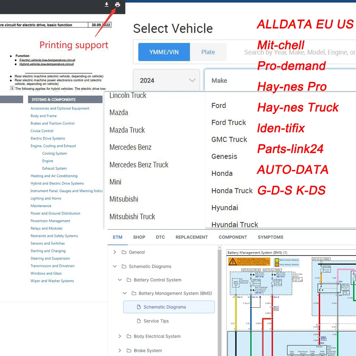Switch to Plate search mode
This screenshot has width=356, height=356.
click(x=208, y=52)
